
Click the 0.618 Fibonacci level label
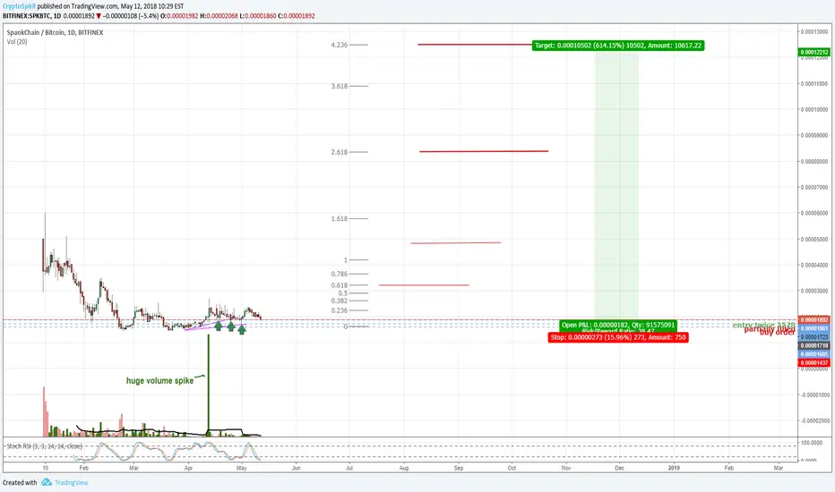click(340, 285)
